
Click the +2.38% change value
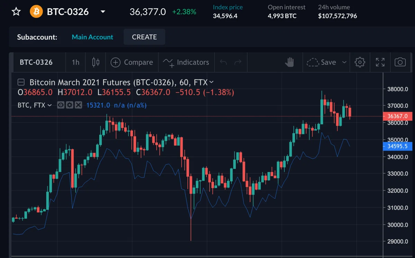pos(184,12)
